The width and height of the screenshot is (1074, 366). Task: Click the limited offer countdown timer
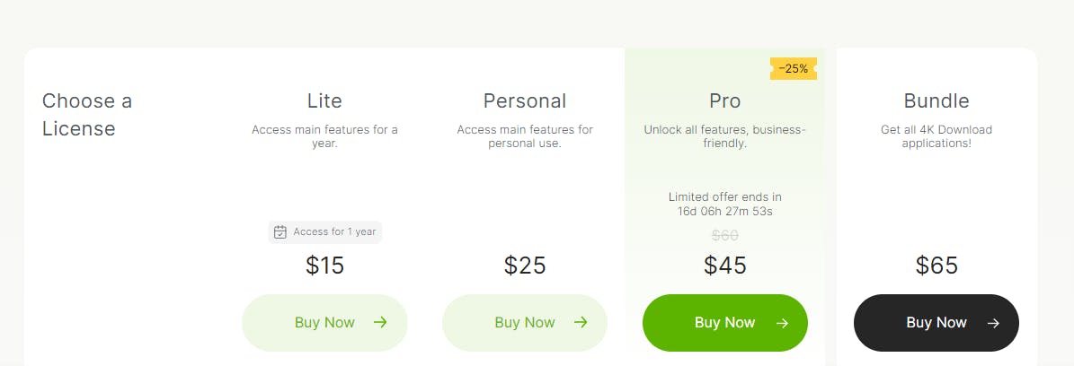[x=725, y=212]
